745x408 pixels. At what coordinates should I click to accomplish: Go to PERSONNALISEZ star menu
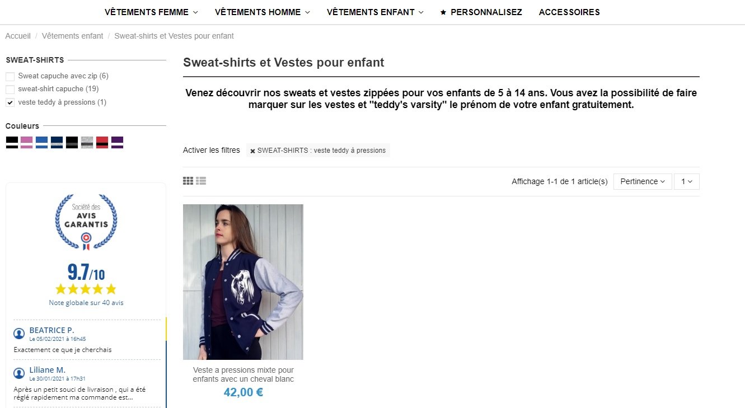tap(481, 12)
